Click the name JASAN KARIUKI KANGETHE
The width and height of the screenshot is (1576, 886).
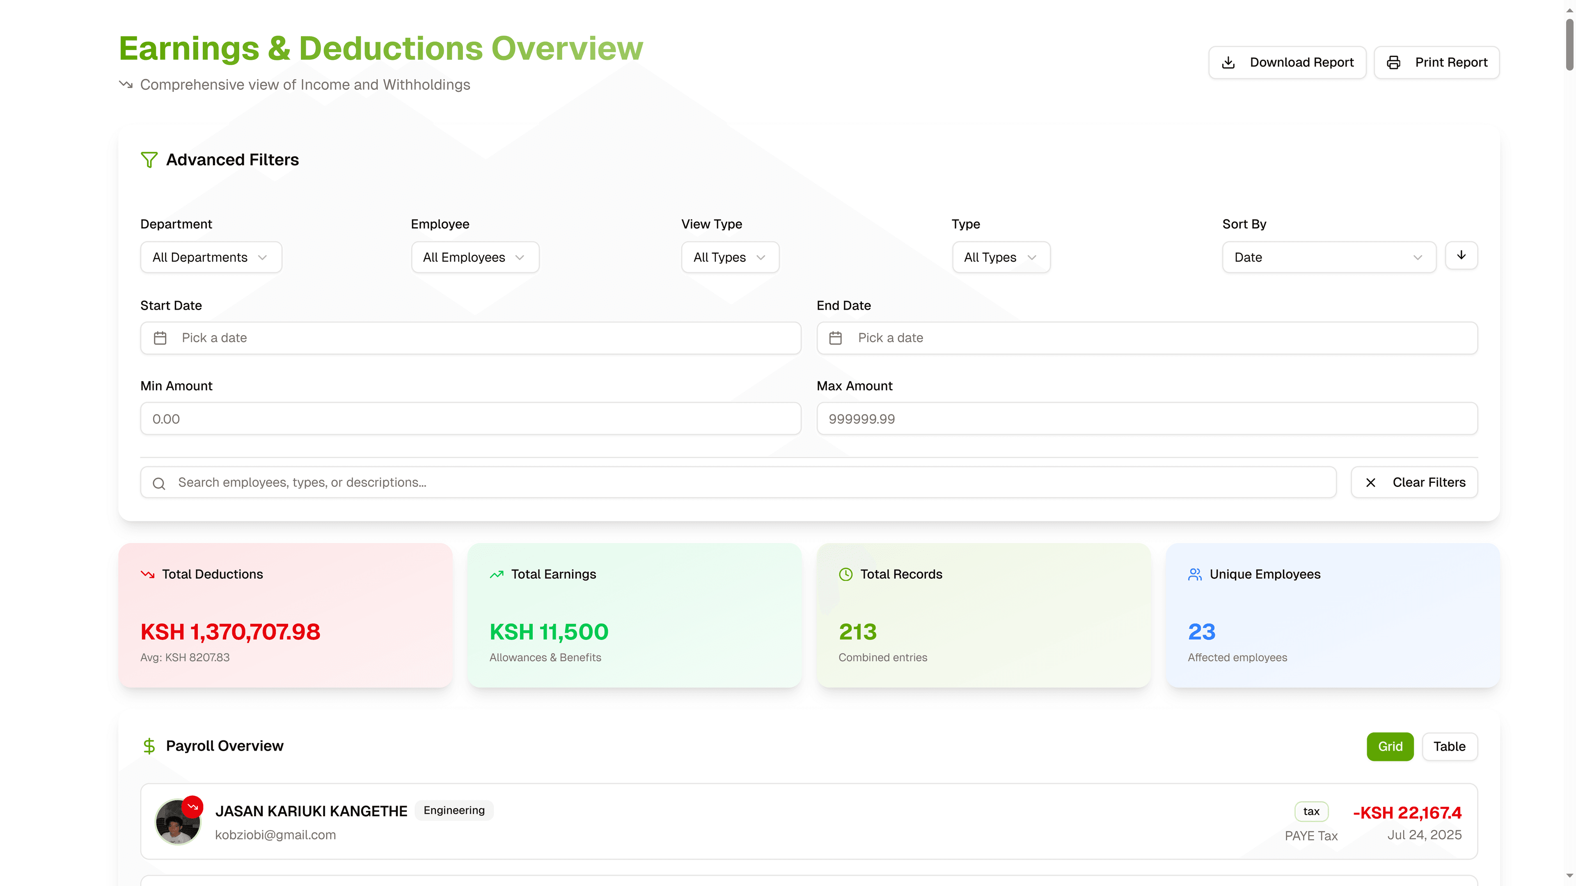(311, 811)
